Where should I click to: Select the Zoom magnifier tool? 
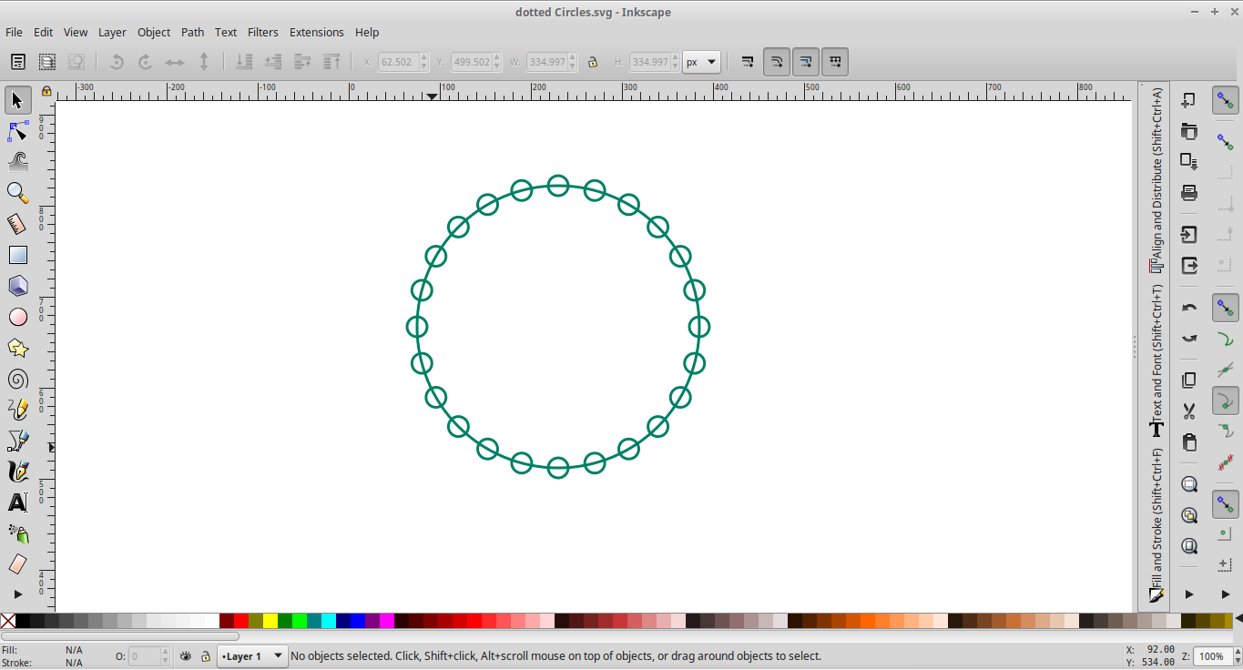pos(17,192)
